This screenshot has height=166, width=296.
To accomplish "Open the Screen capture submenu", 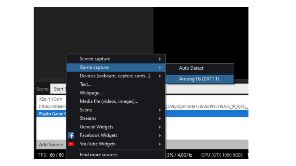I will [x=116, y=59].
